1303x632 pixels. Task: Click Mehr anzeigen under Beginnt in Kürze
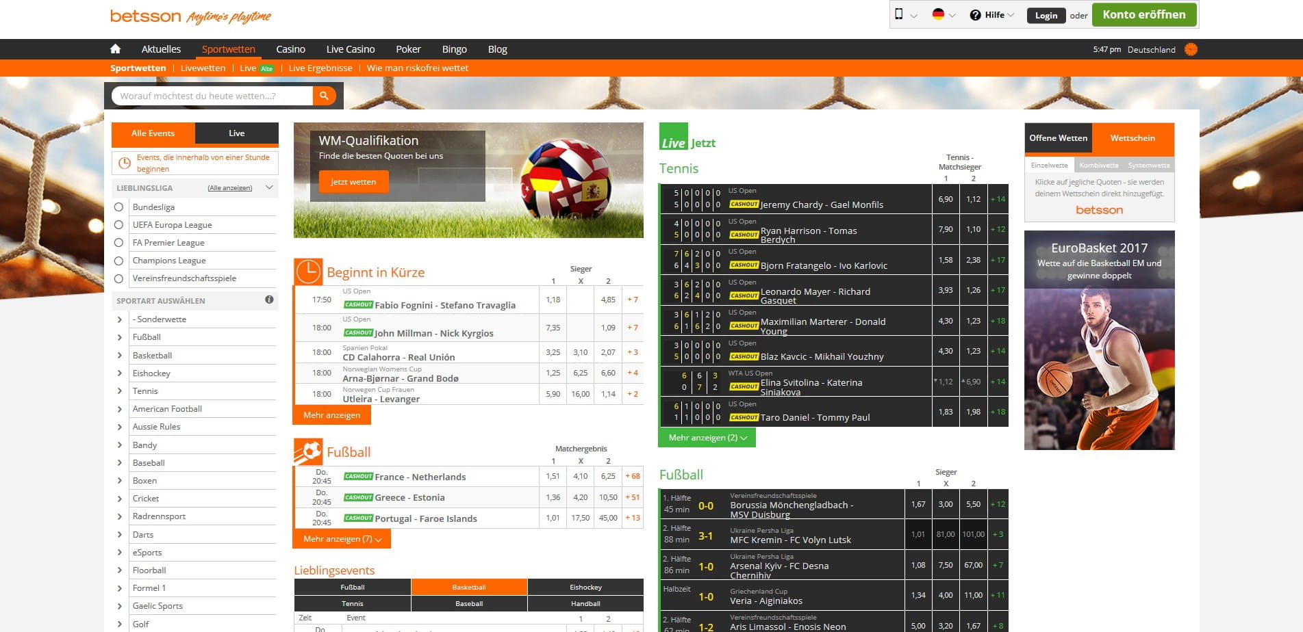coord(332,415)
